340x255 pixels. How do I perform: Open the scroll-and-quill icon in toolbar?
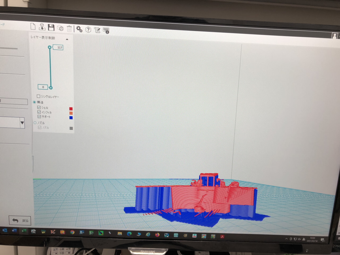[x=97, y=30]
